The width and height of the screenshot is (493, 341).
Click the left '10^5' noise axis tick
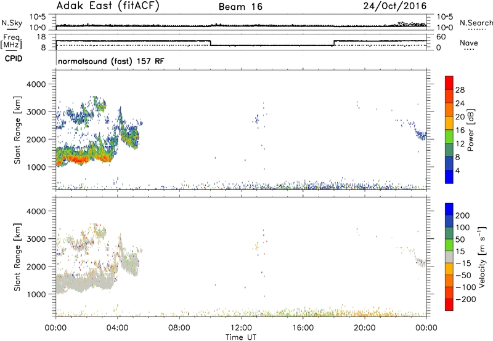click(38, 17)
